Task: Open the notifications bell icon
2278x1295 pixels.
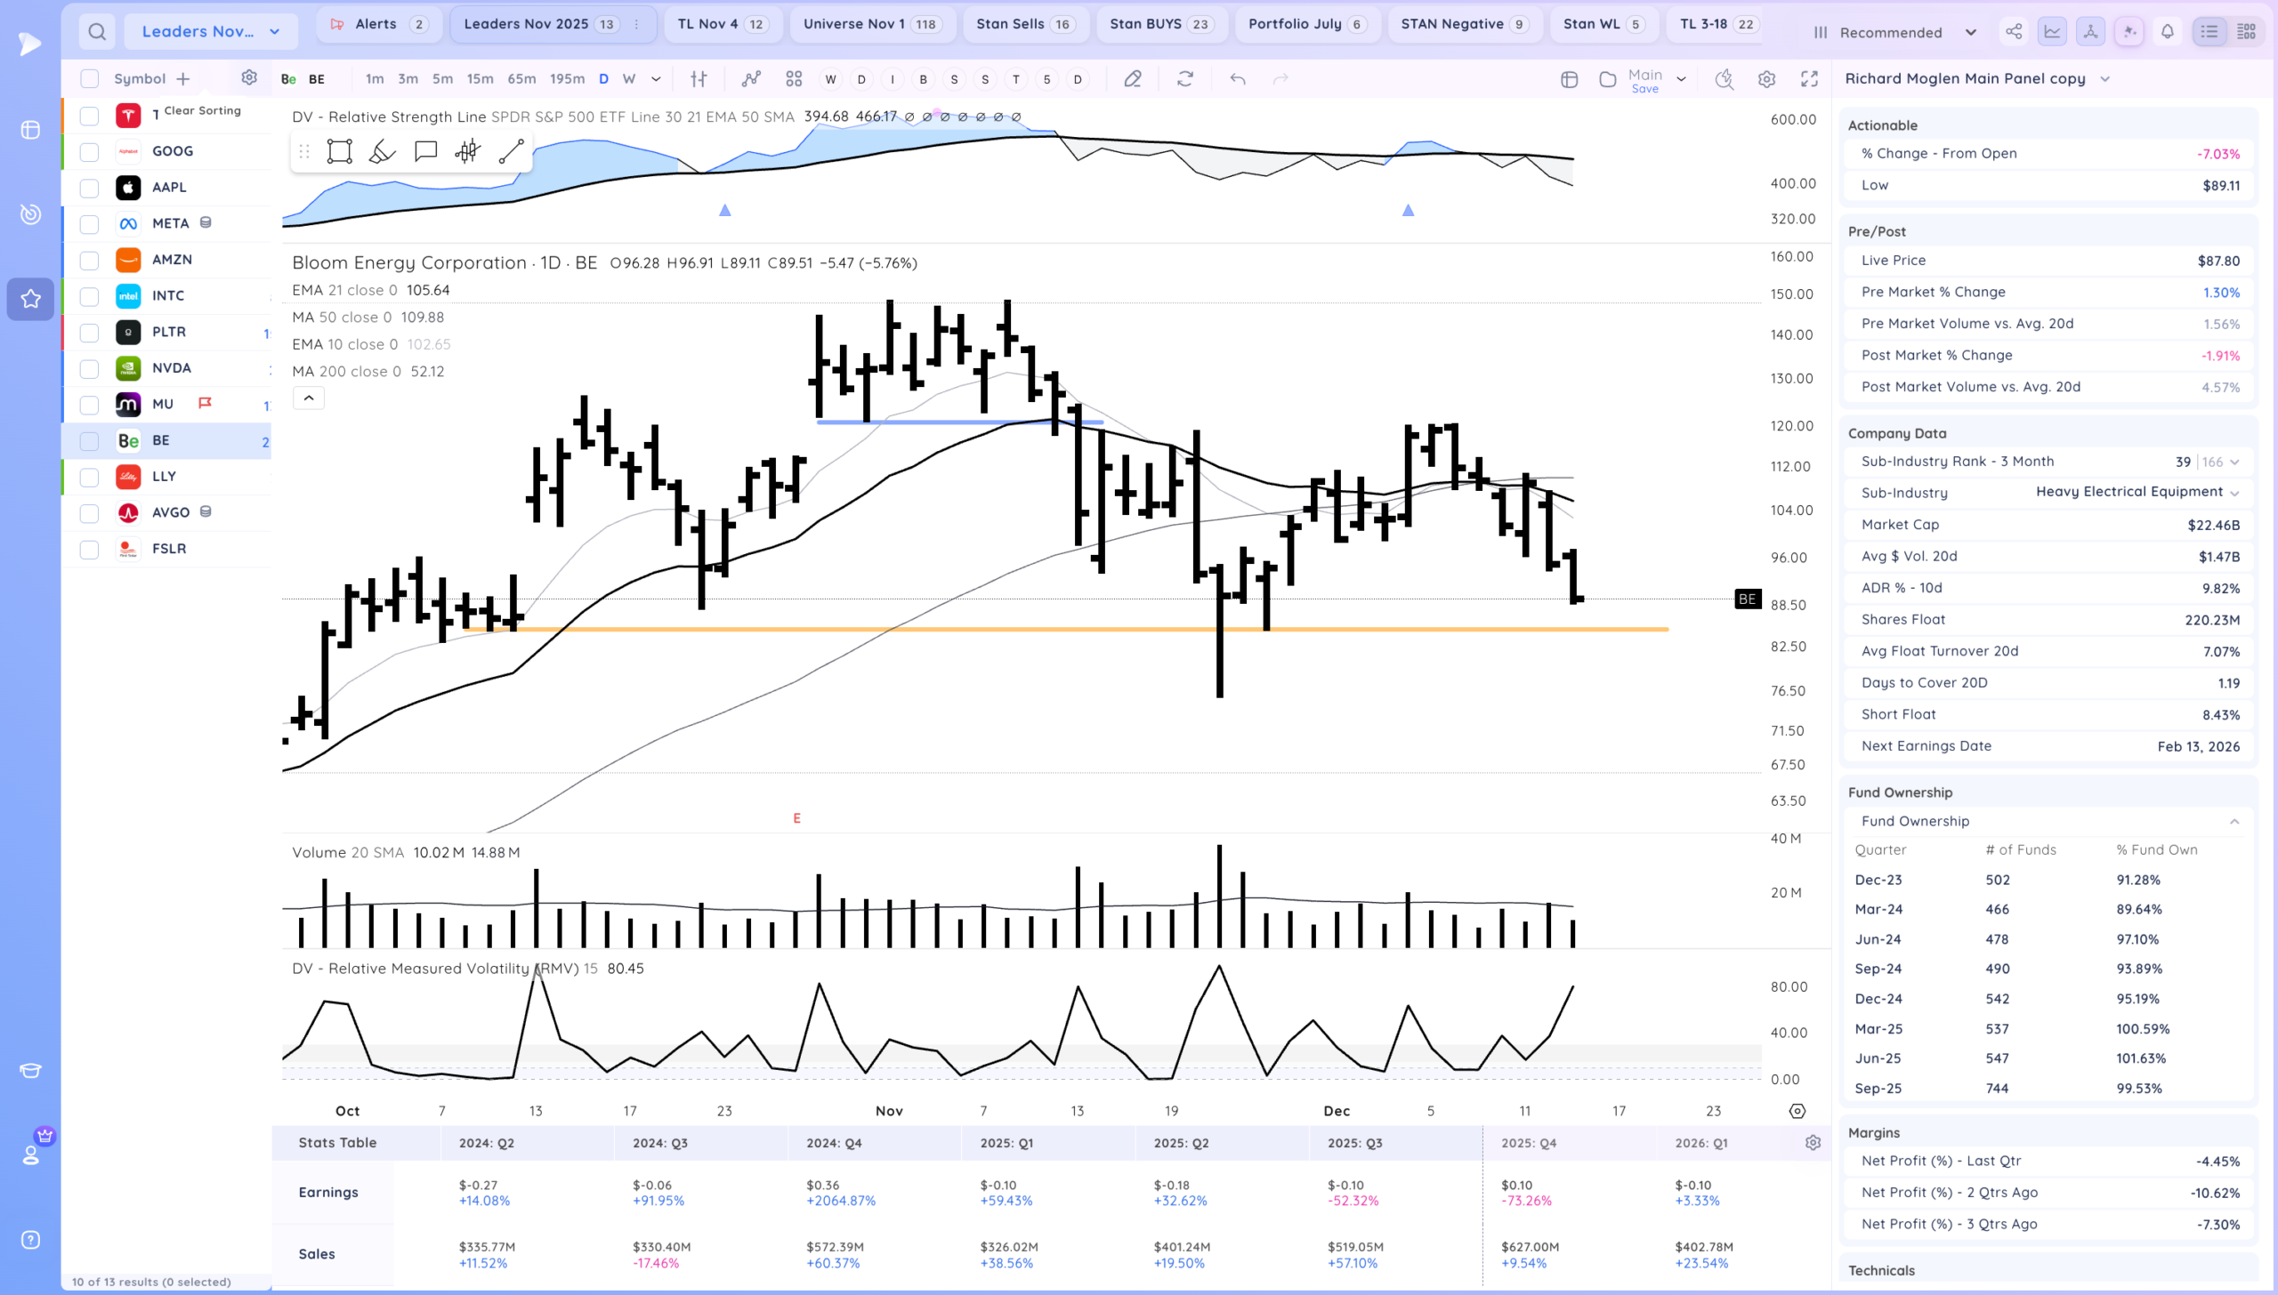Action: [2168, 32]
